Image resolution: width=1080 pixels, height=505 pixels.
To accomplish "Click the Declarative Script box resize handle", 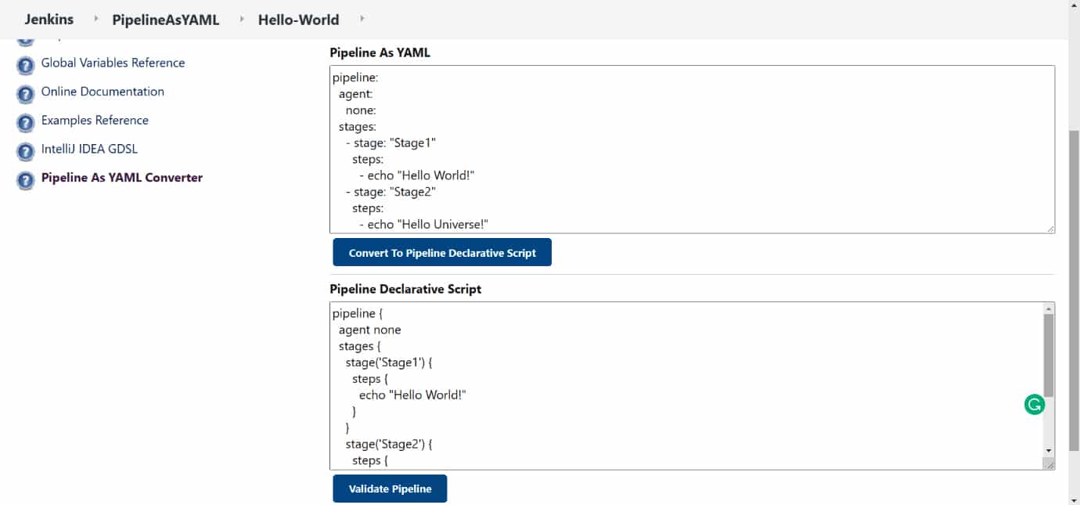I will coord(1049,464).
